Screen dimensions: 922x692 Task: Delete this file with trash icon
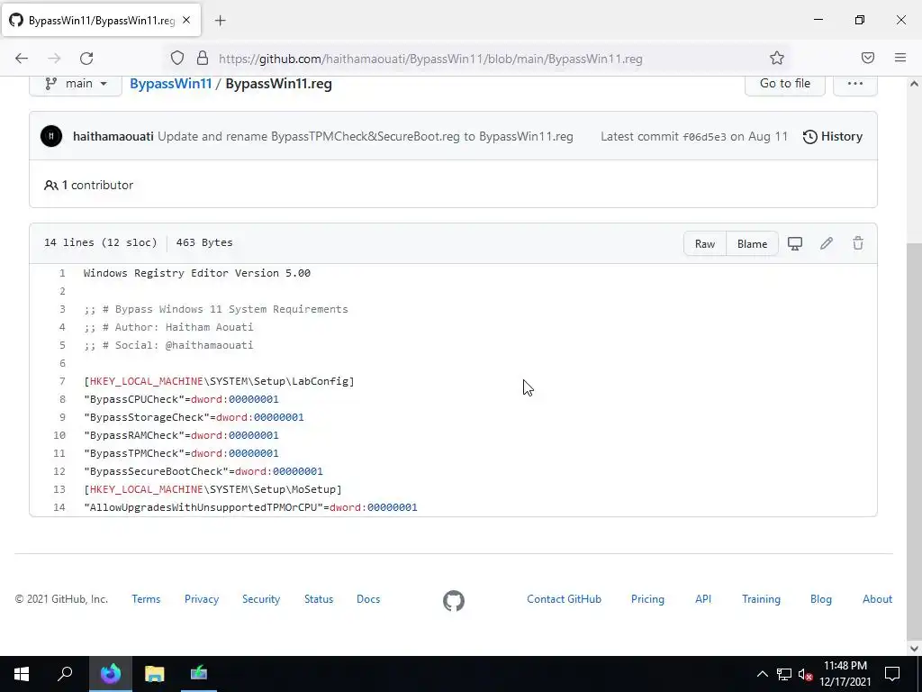[858, 243]
